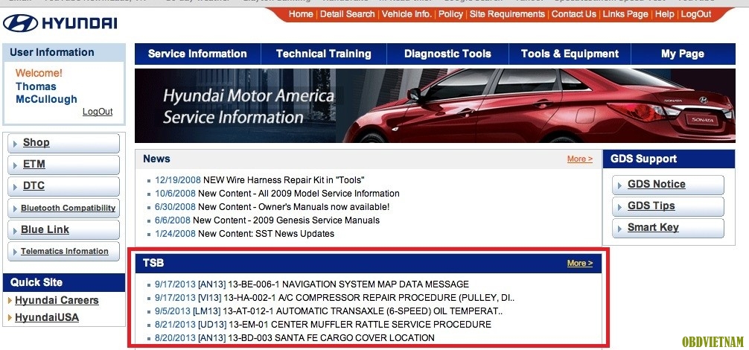749x350 pixels.
Task: Click arrow icon beside GDS Tips
Action: [620, 207]
